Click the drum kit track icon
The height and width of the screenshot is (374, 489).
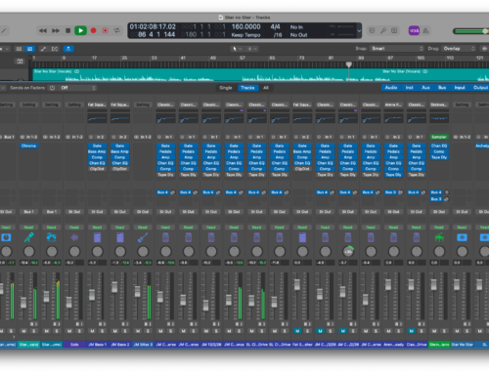click(x=52, y=237)
